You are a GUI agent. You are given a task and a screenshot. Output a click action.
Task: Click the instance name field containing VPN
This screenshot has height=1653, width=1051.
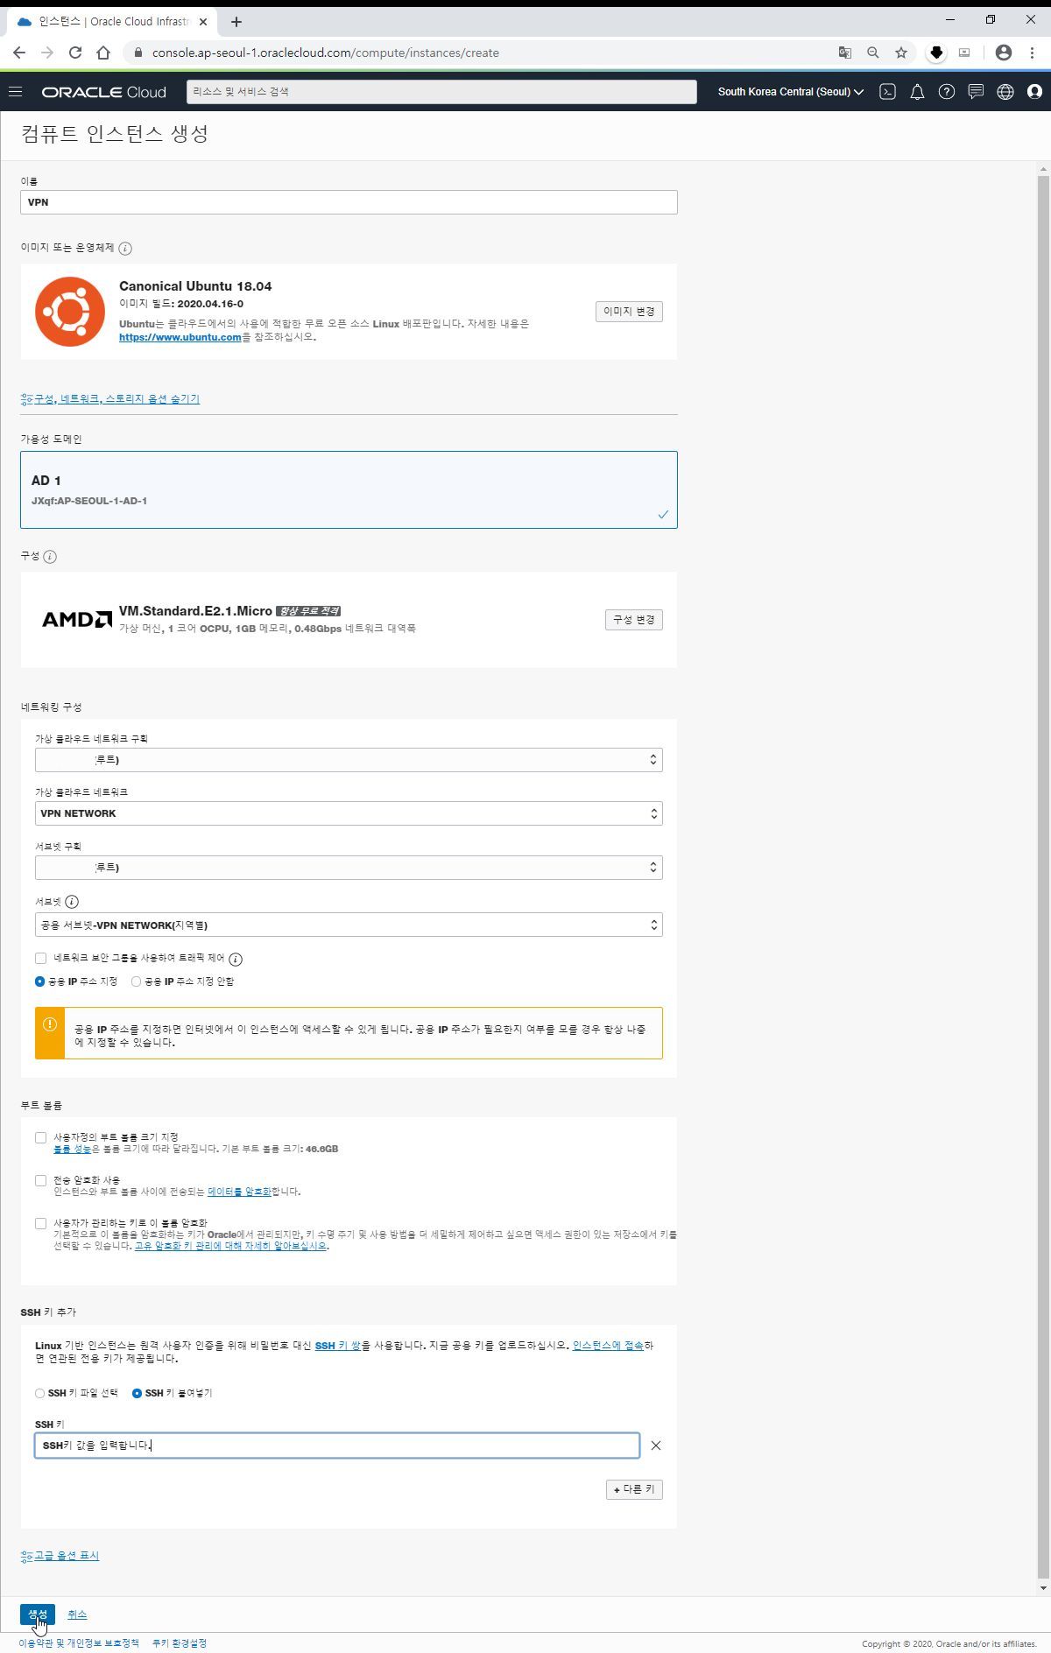coord(349,202)
